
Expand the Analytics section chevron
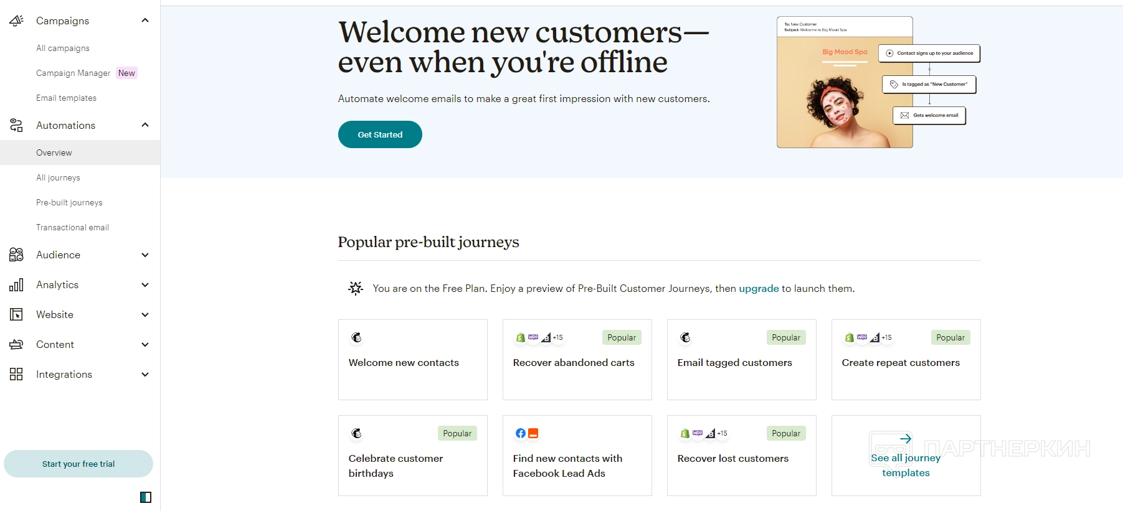(x=145, y=285)
